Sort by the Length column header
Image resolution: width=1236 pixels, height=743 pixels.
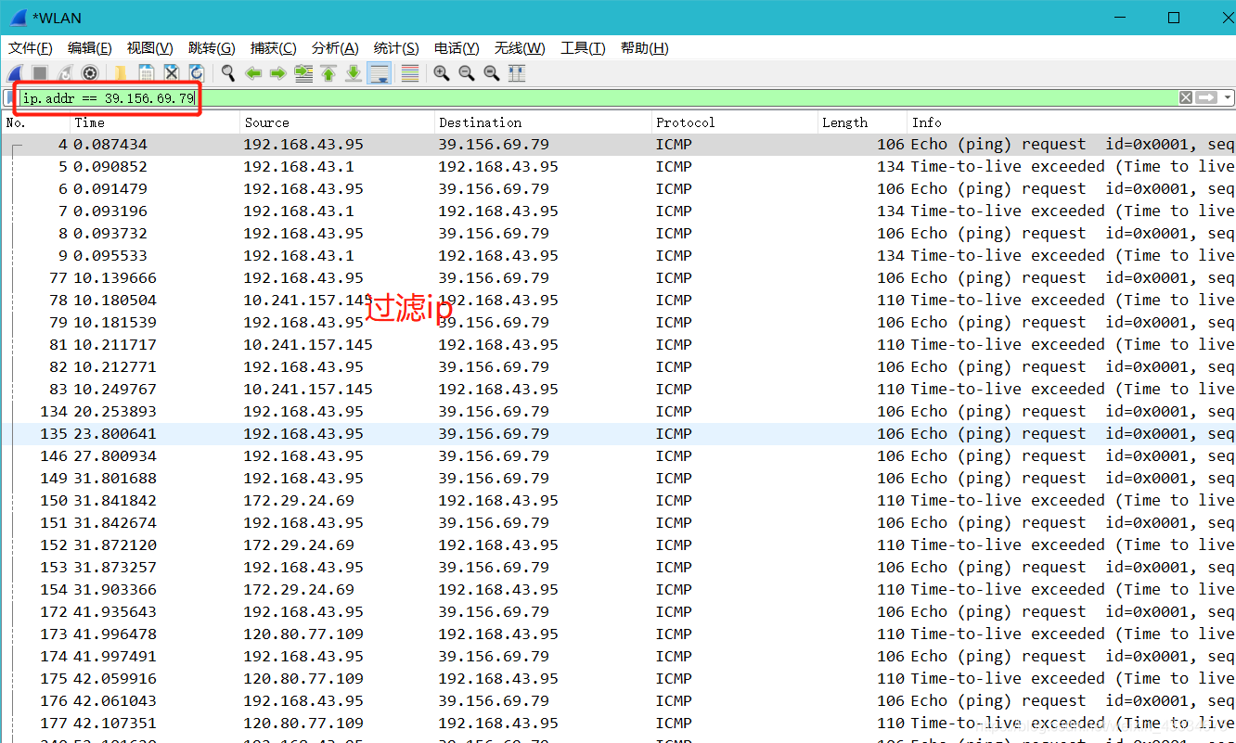pyautogui.click(x=862, y=122)
